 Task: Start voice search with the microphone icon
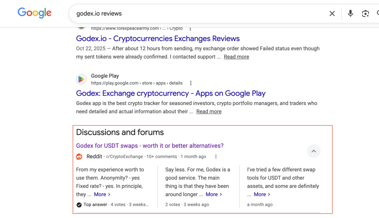pos(350,14)
